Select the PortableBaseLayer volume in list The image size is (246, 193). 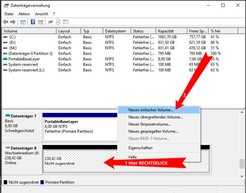coord(120,59)
